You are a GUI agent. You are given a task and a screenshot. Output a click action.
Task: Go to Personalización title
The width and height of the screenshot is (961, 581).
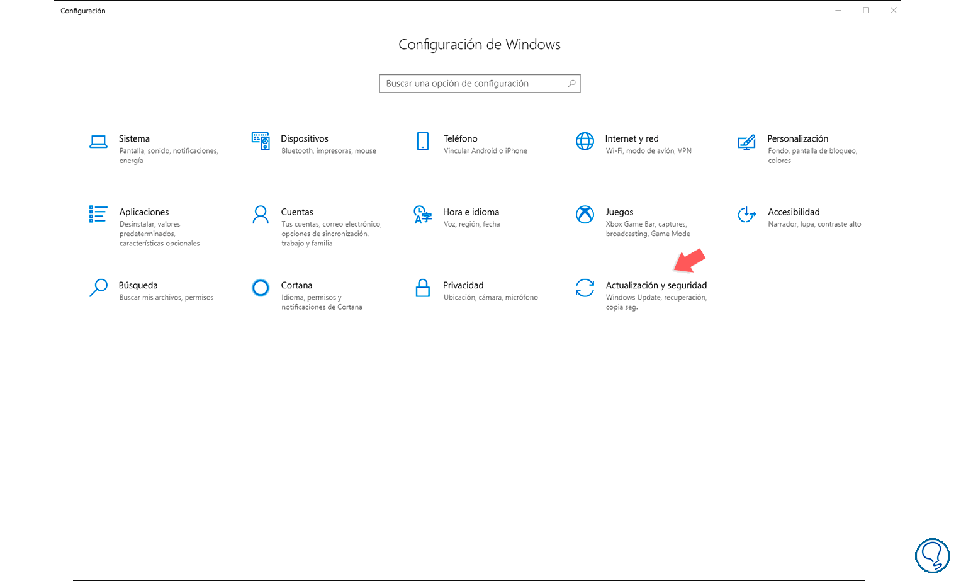(x=797, y=138)
